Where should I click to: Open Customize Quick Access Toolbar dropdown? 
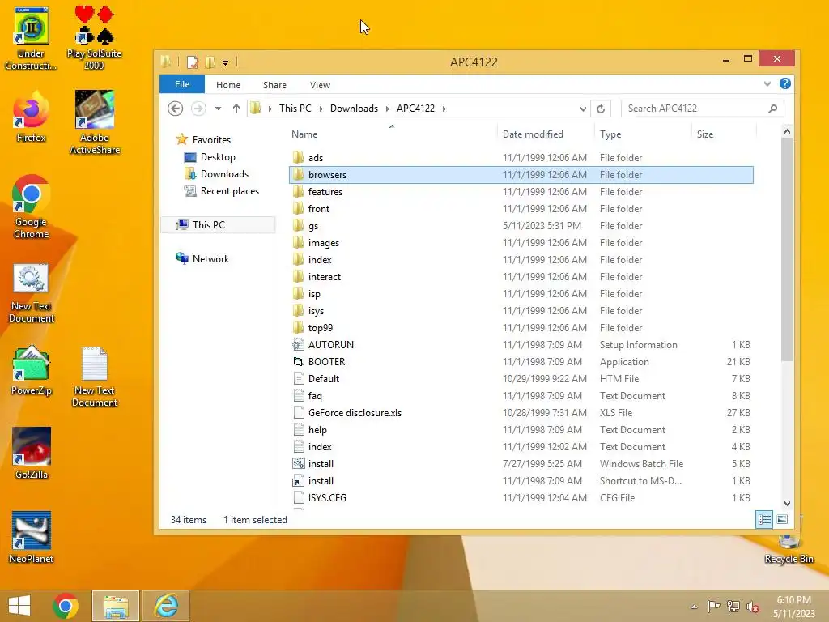coord(225,63)
